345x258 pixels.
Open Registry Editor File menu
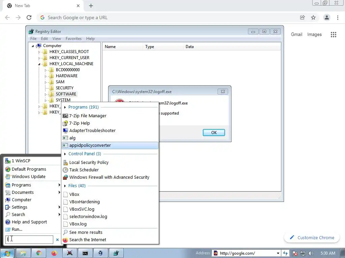pyautogui.click(x=33, y=39)
